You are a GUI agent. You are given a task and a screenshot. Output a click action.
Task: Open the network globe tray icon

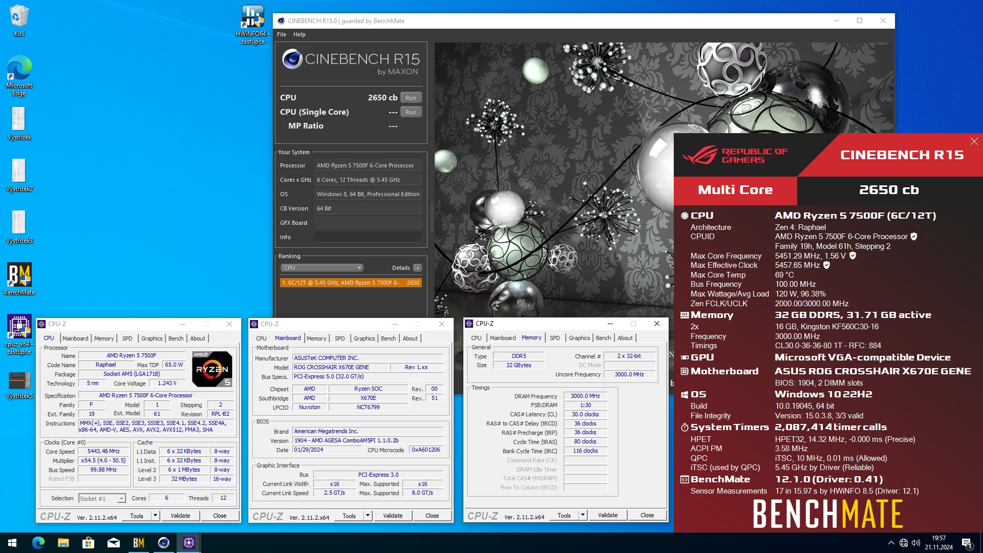[x=904, y=543]
